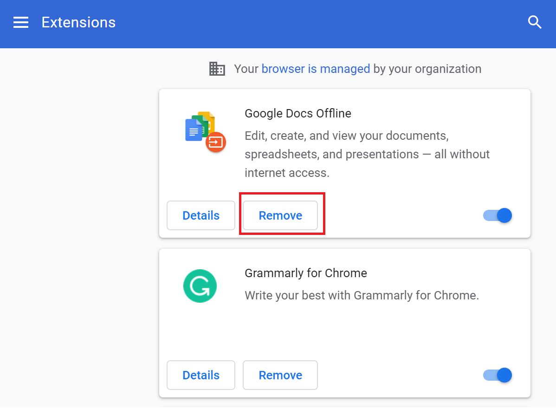
Task: Click the organization building icon
Action: tap(217, 69)
